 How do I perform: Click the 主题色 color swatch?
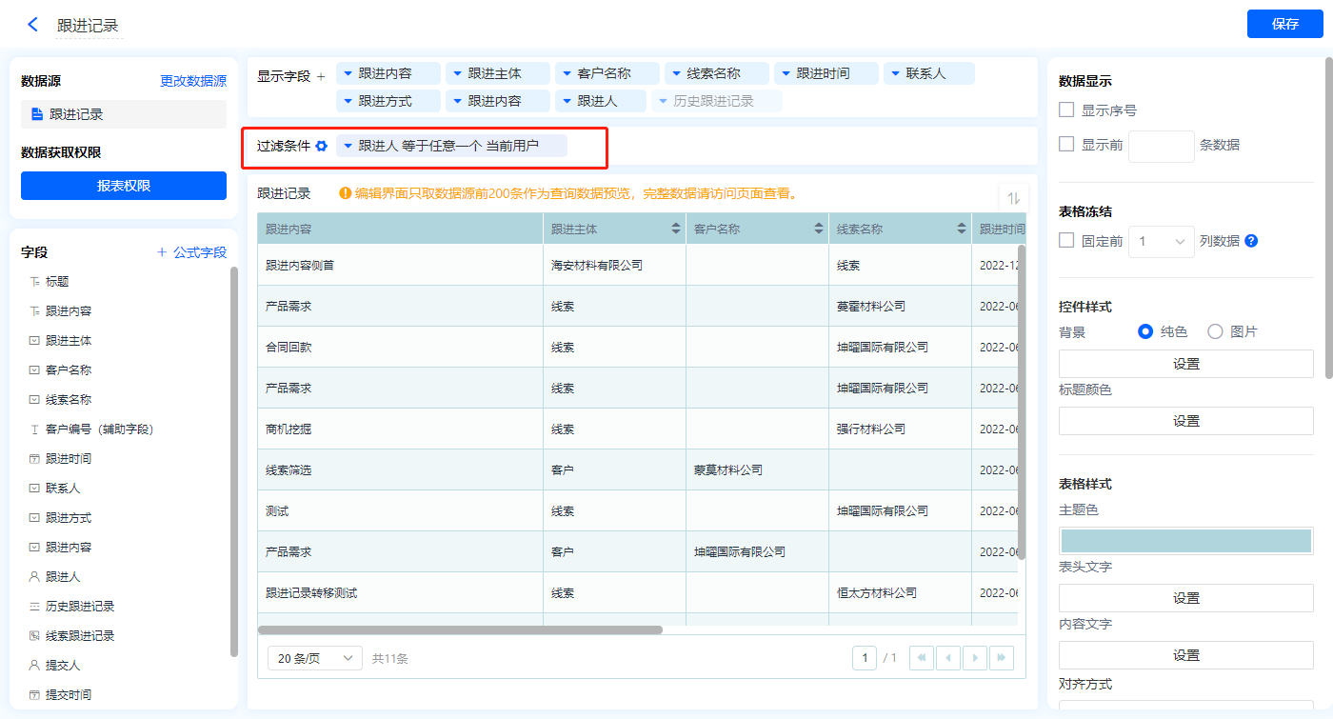pyautogui.click(x=1185, y=540)
